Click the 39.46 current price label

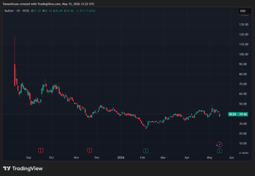point(243,114)
